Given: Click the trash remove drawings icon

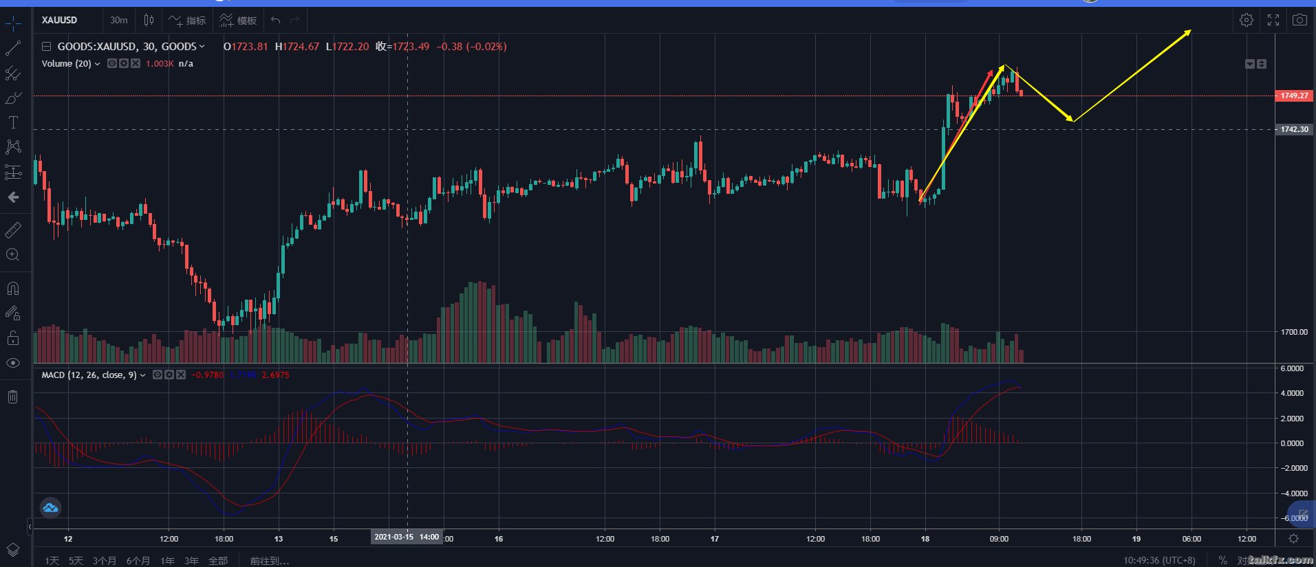Looking at the screenshot, I should coord(13,397).
